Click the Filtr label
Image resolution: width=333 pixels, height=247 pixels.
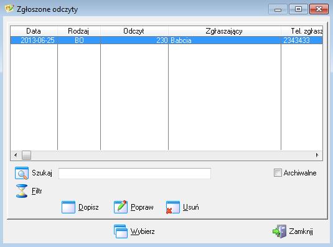[x=37, y=191]
